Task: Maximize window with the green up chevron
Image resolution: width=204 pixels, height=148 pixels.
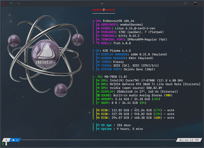Action: [x=11, y=3]
